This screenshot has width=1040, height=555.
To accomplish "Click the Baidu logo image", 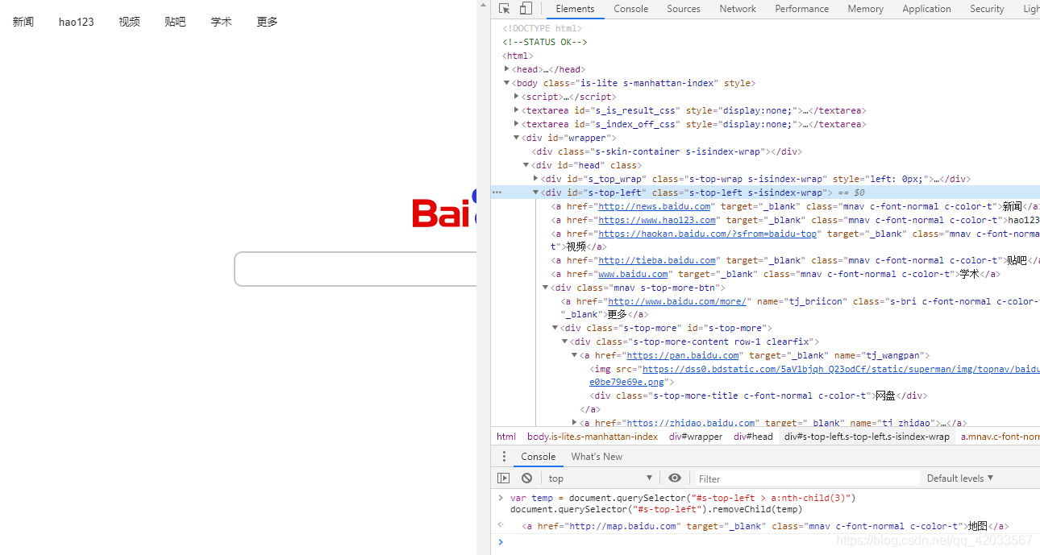I will pyautogui.click(x=444, y=209).
